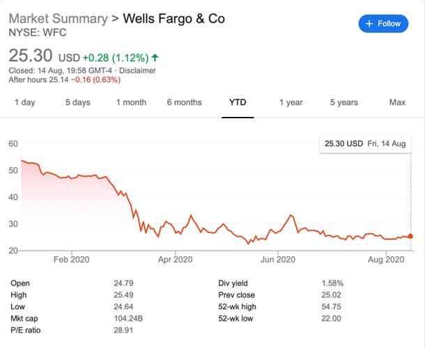Click the Wells Fargo & Co title
This screenshot has height=348, width=425.
coord(173,19)
